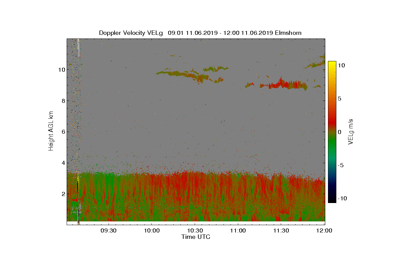This screenshot has height=268, width=402.
Task: Click the colorbar value -5 label
Action: 340,165
